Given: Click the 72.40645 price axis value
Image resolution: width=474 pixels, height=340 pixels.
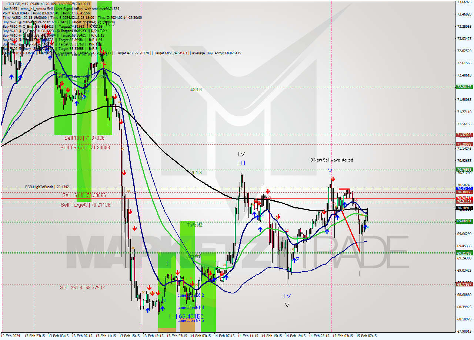Looking at the screenshot, I should tap(464, 75).
